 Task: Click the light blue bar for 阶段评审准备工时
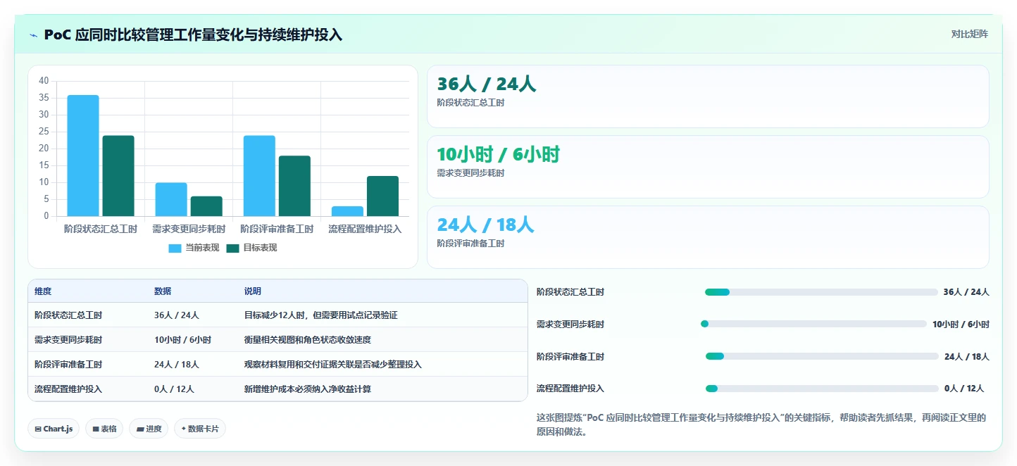click(259, 176)
